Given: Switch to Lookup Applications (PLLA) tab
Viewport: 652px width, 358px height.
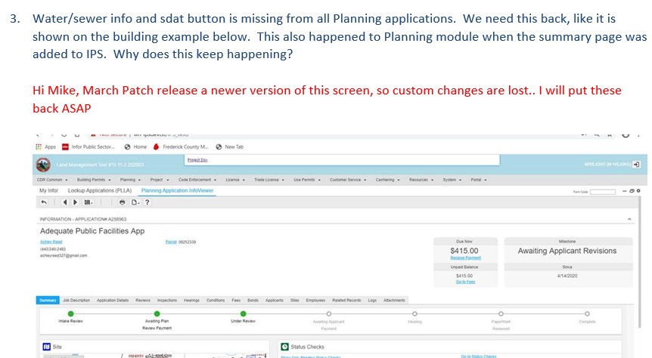Looking at the screenshot, I should pos(100,190).
